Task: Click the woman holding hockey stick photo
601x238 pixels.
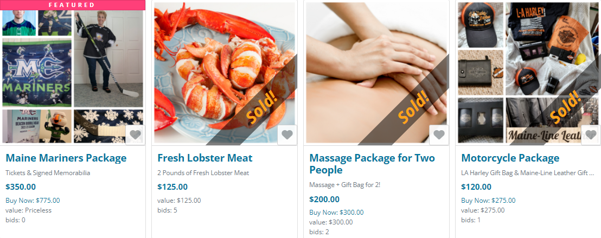Action: (x=108, y=58)
